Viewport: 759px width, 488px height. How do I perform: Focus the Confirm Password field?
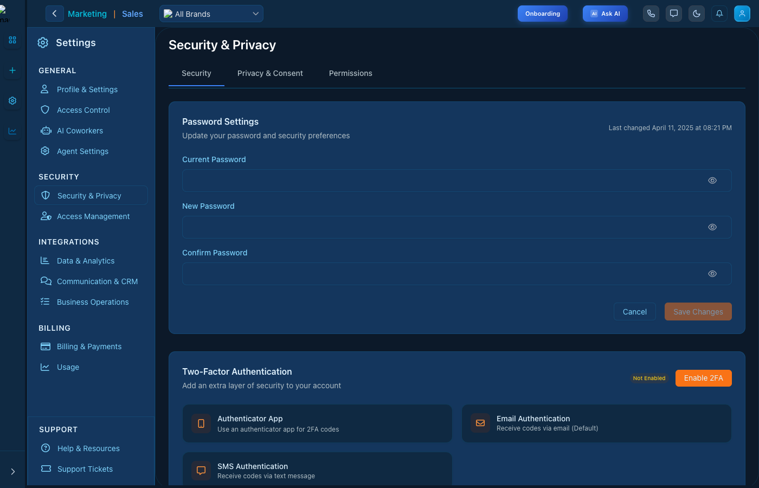(x=457, y=274)
